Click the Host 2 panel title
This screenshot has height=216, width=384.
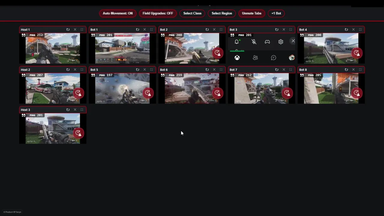coord(25,70)
